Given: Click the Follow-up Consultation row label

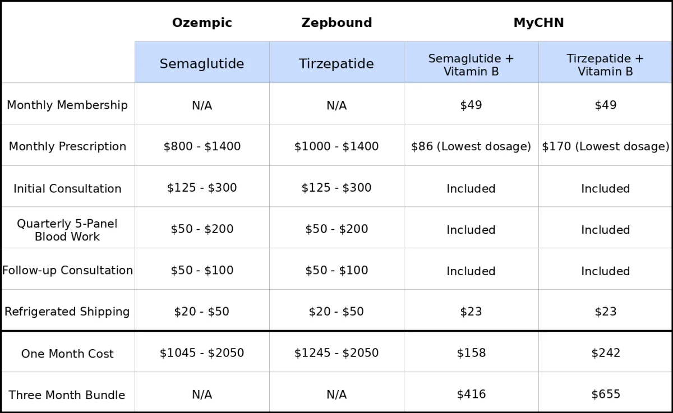Looking at the screenshot, I should click(x=67, y=270).
